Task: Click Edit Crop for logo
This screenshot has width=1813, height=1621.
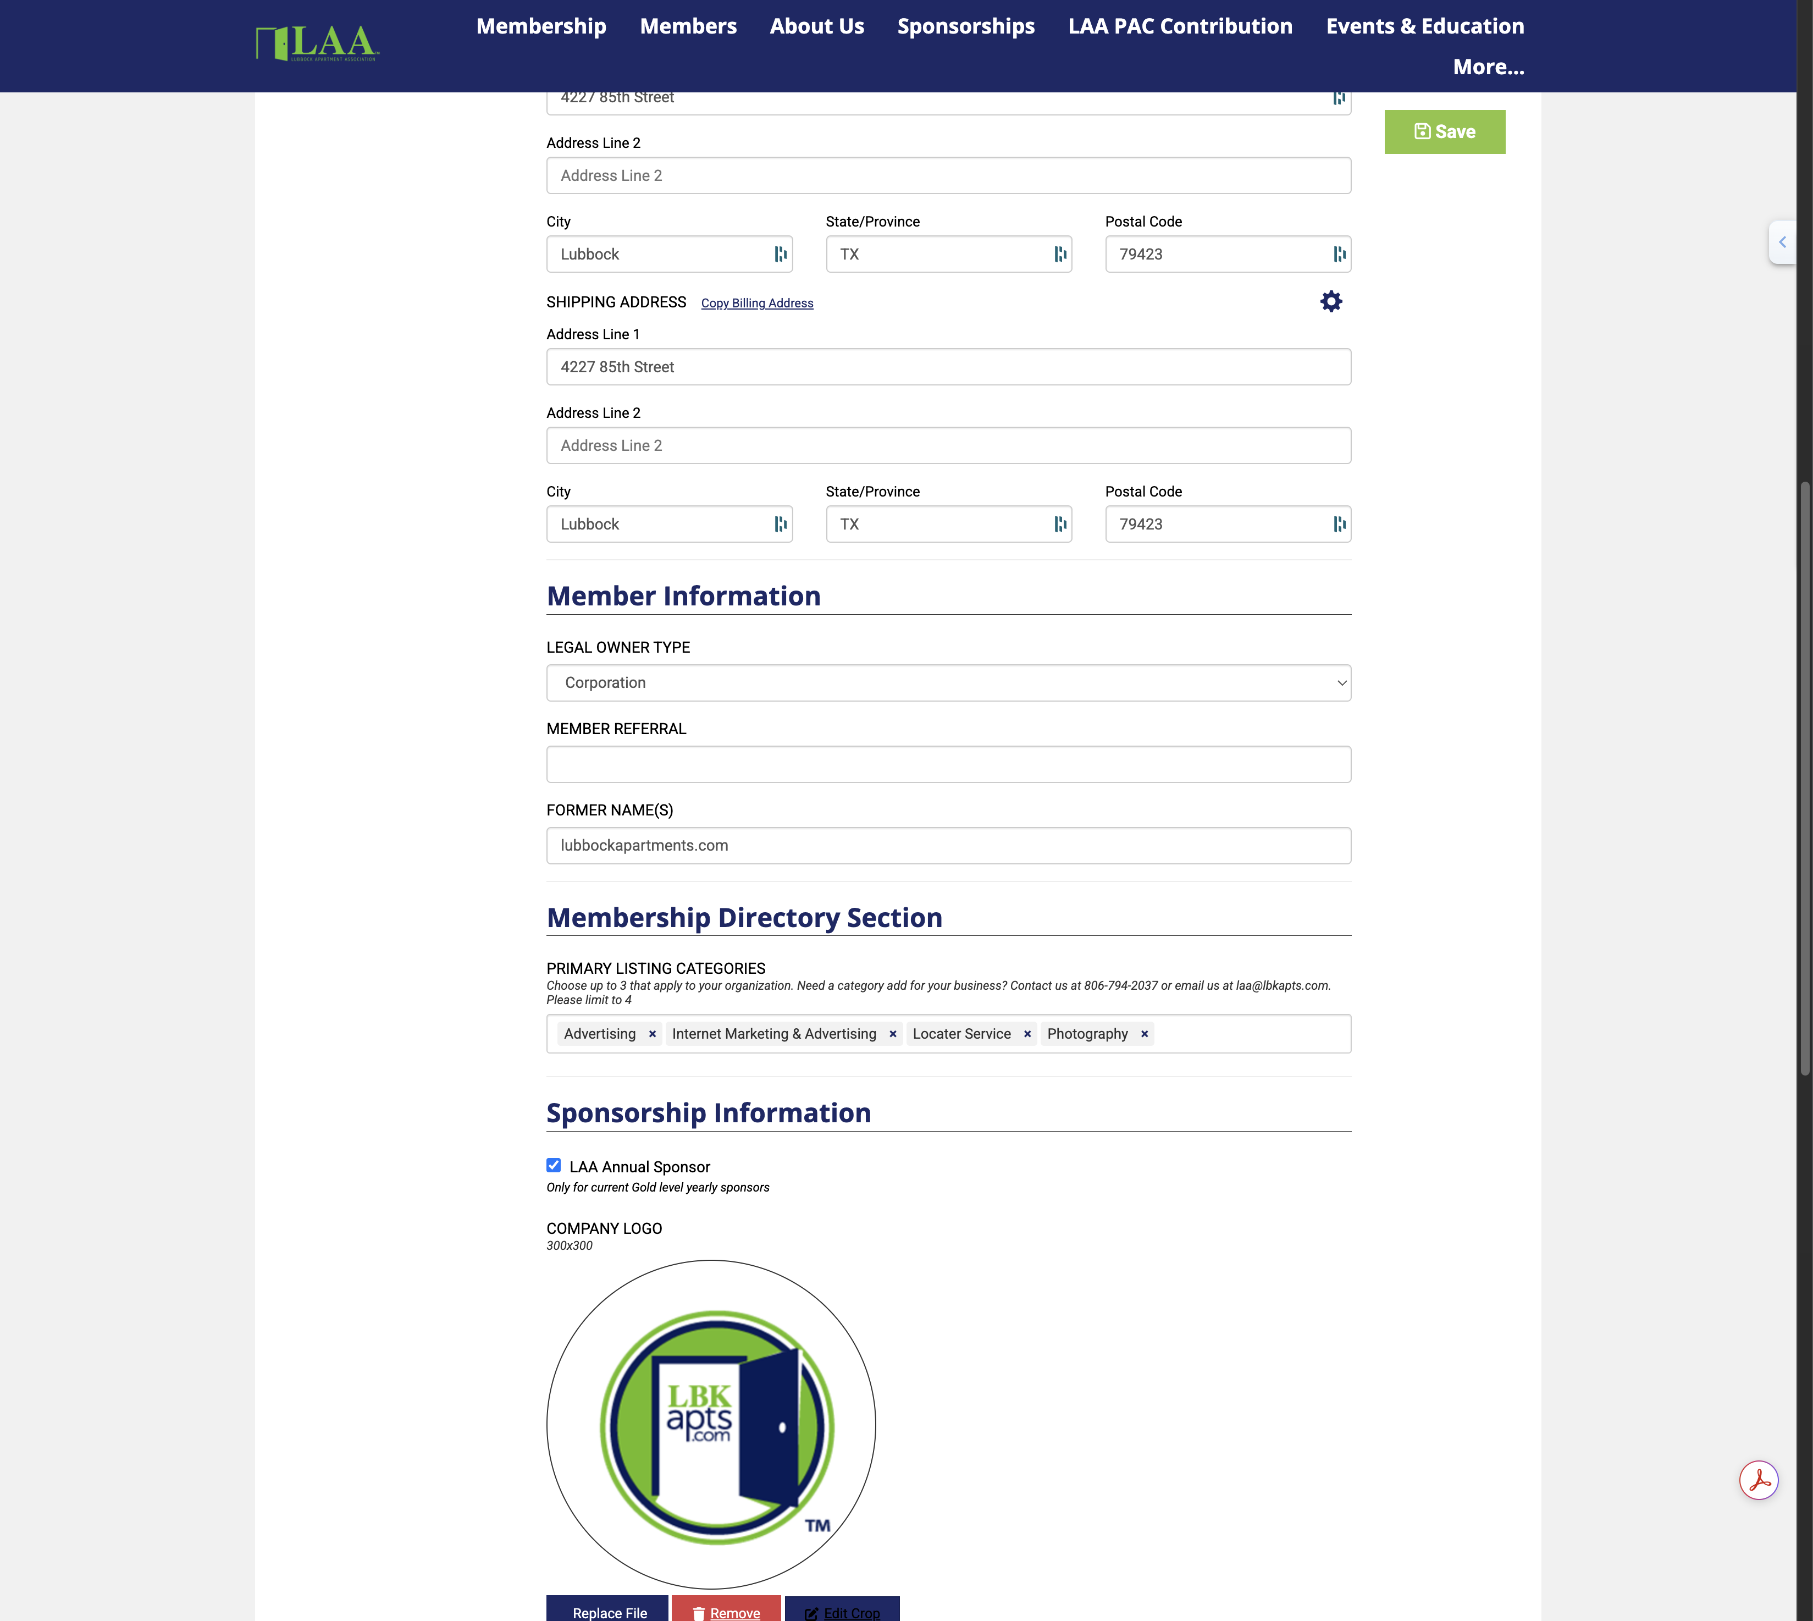Action: pyautogui.click(x=842, y=1608)
